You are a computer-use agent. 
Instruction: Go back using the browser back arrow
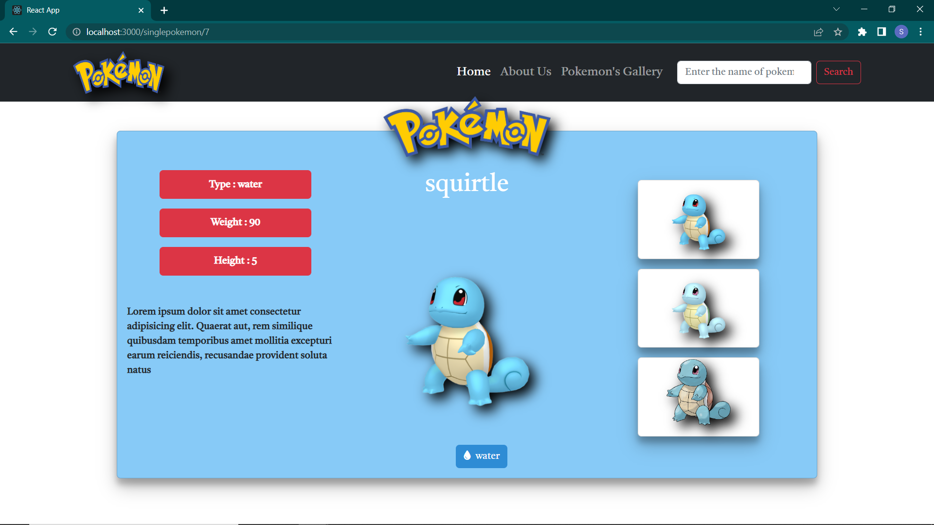13,32
